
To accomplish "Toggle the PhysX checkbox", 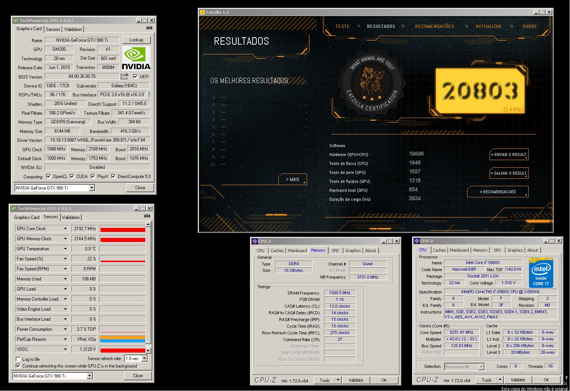I will pos(93,177).
